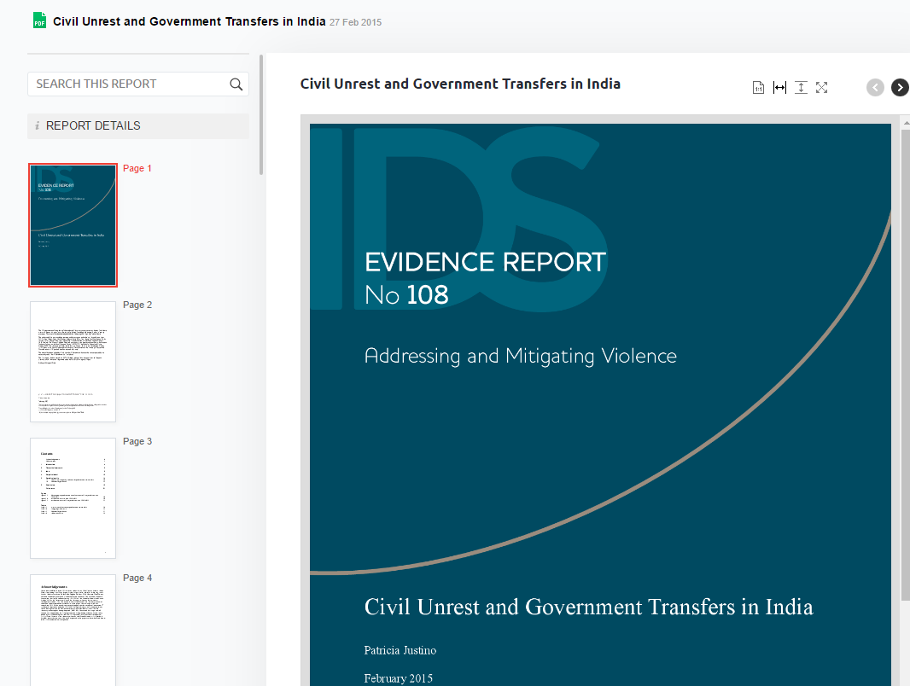This screenshot has height=686, width=910.
Task: Click the header title 'Civil Unrest and Government Transfers in India'
Action: tap(190, 21)
